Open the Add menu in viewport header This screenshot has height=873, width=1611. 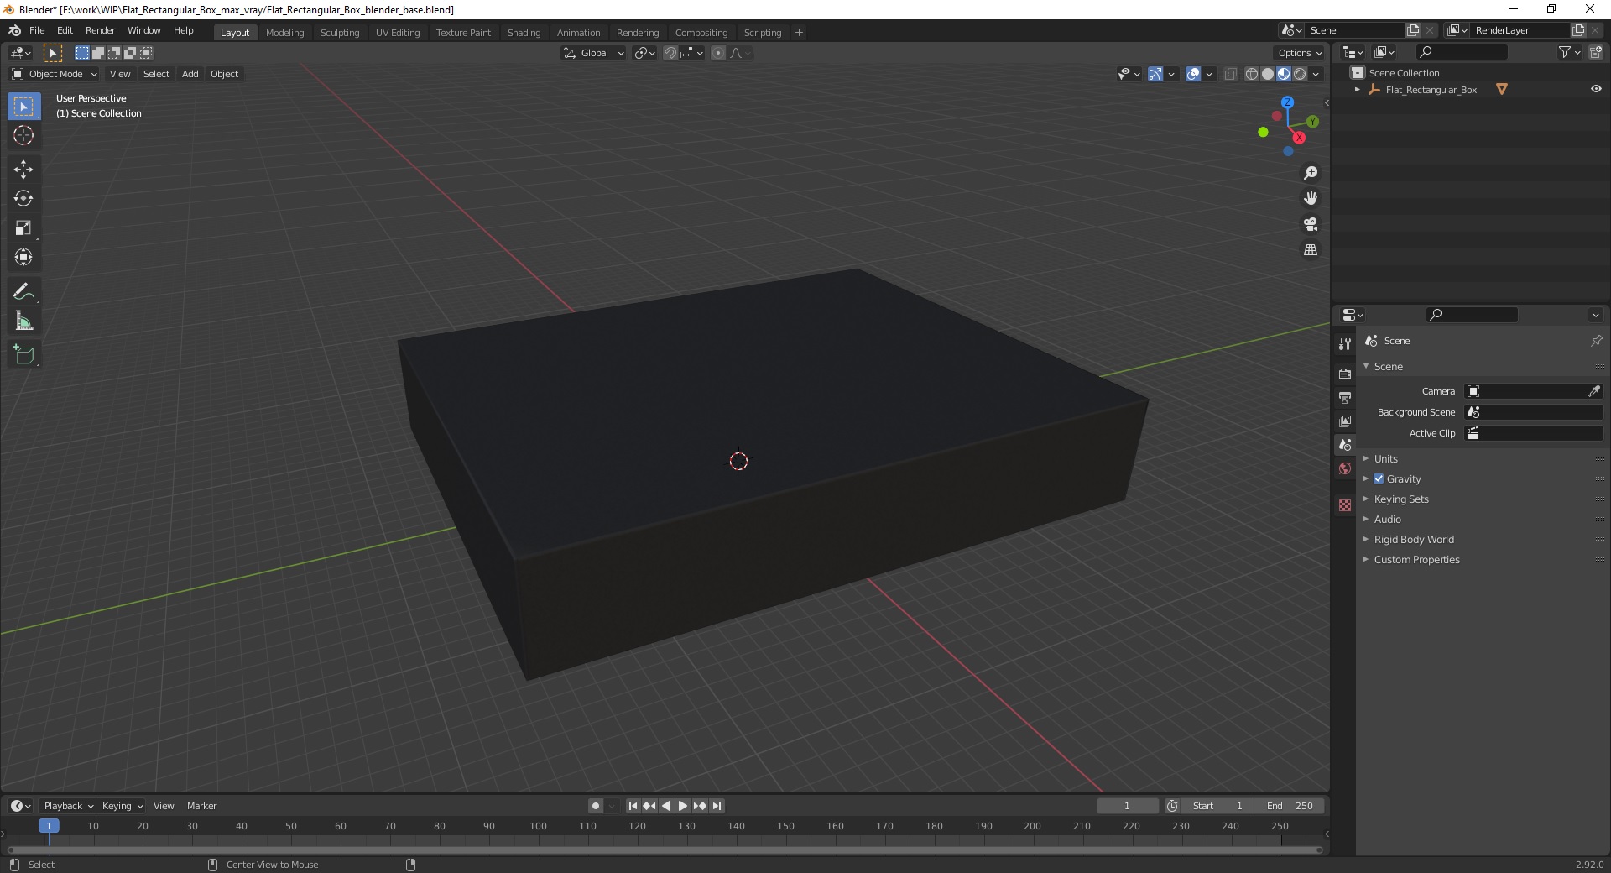tap(190, 74)
